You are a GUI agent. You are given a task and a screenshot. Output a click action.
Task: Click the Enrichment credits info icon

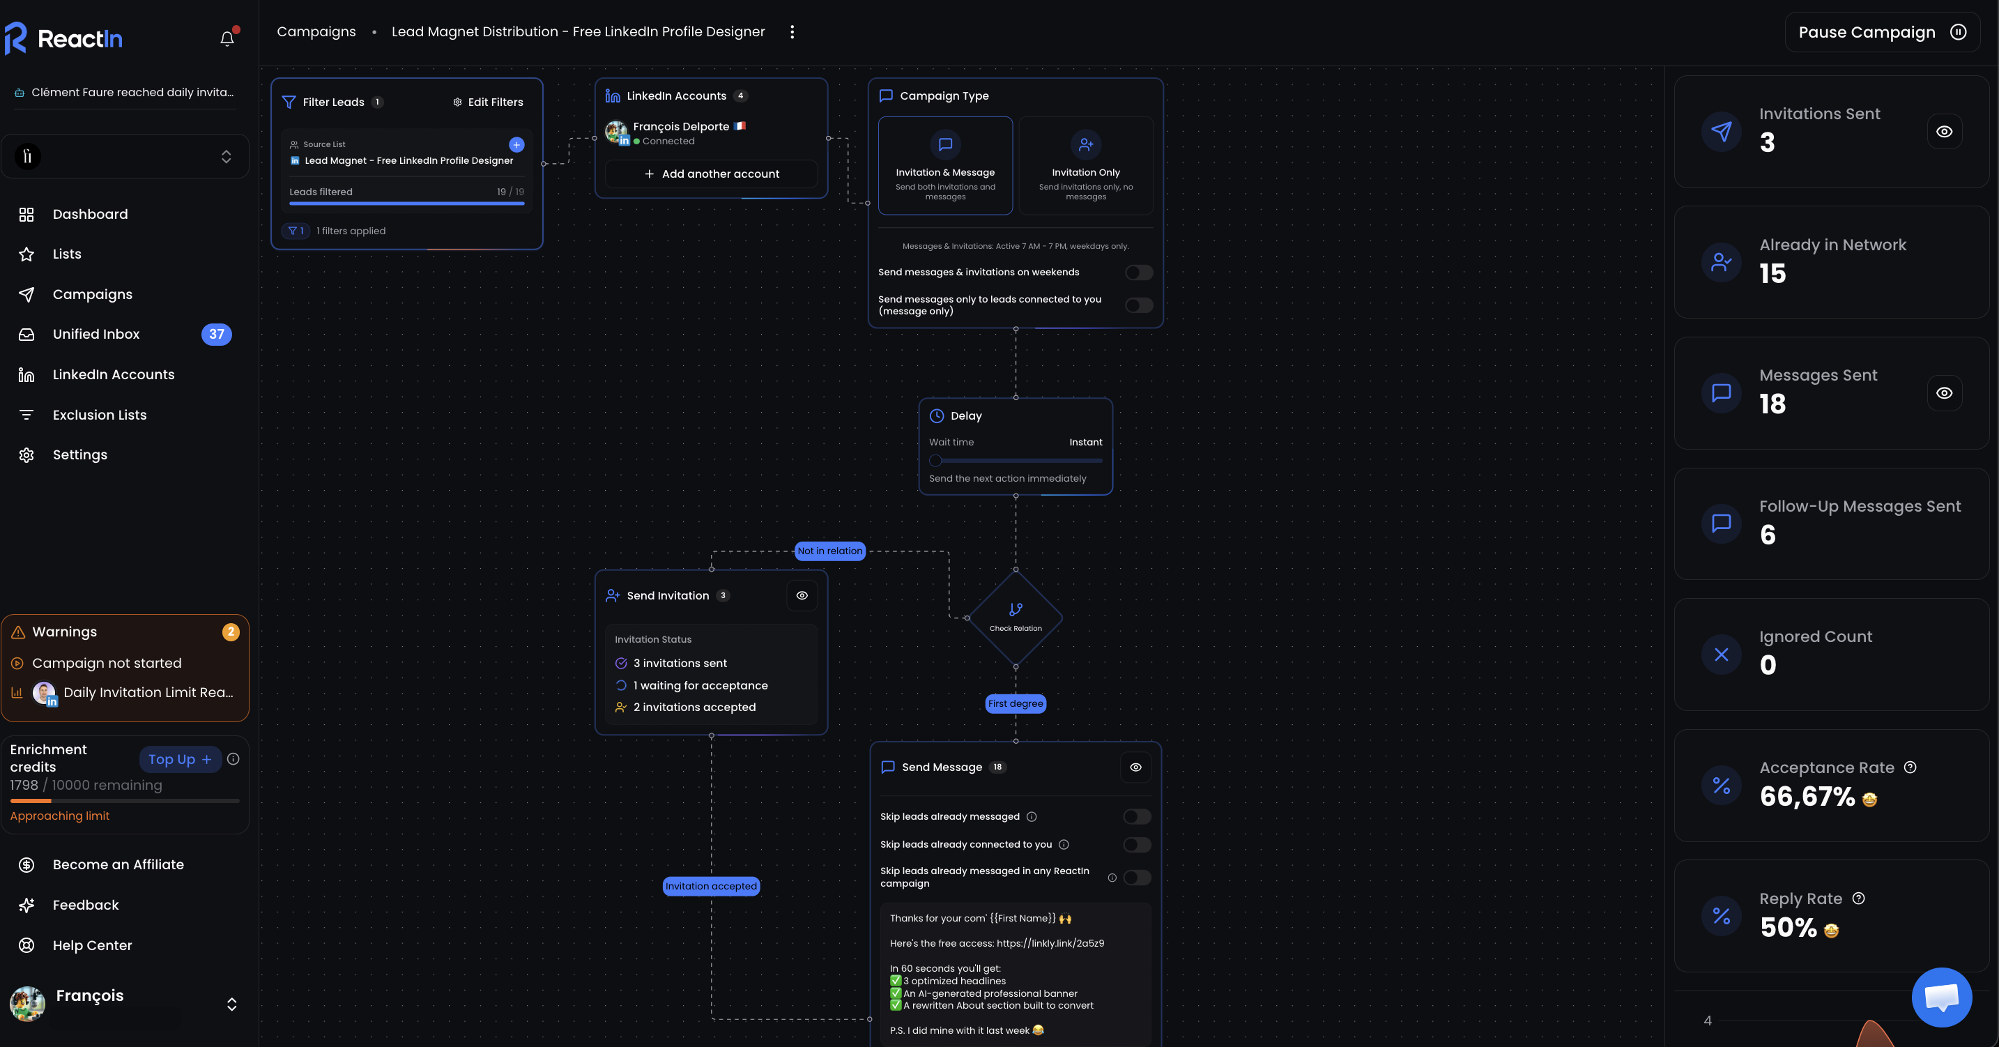pos(233,759)
